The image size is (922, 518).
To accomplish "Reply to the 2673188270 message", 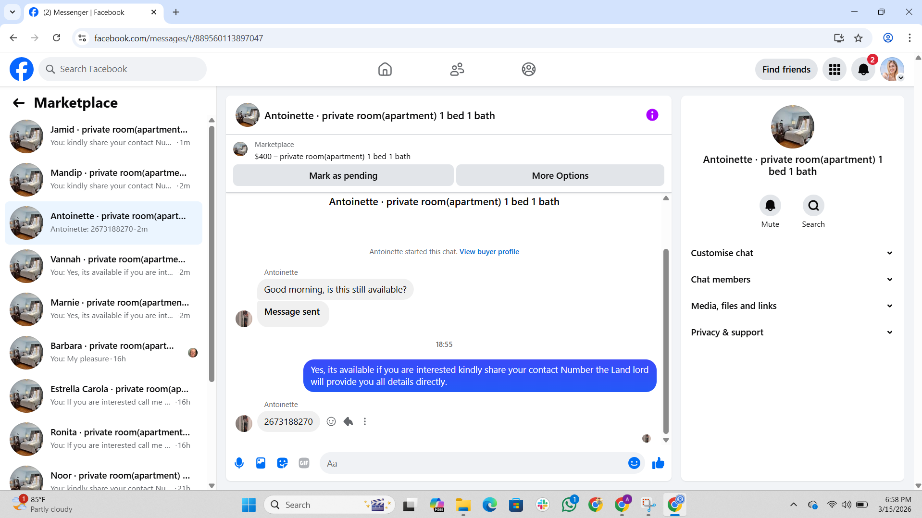I will coord(348,421).
